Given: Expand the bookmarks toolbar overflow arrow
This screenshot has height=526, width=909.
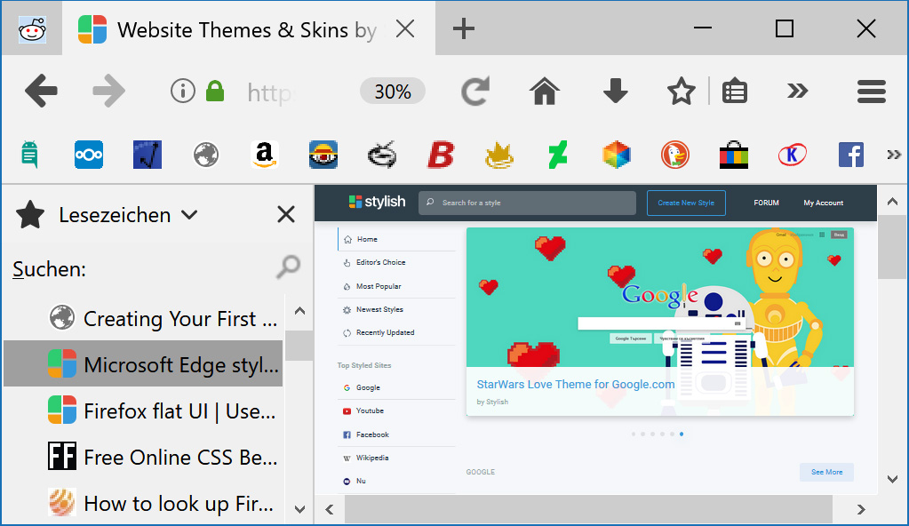Looking at the screenshot, I should pos(893,153).
